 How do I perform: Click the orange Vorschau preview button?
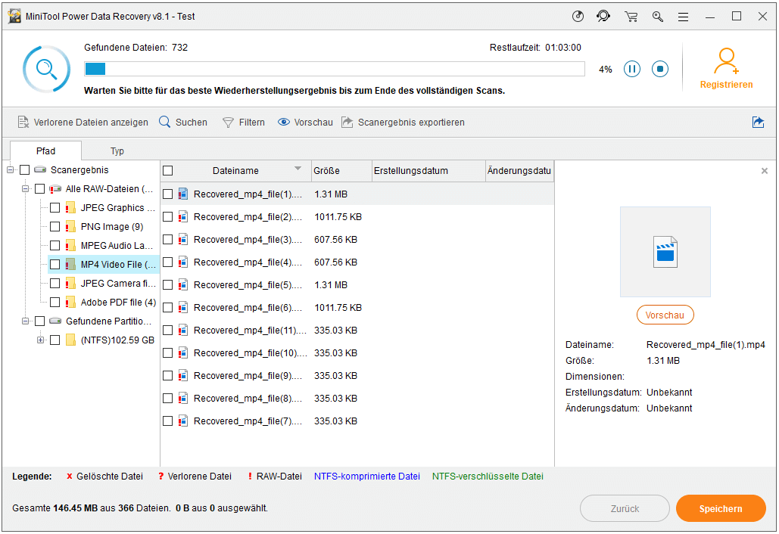pos(665,315)
